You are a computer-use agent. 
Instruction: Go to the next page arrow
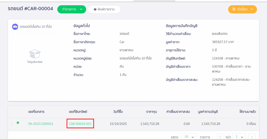click(252, 137)
